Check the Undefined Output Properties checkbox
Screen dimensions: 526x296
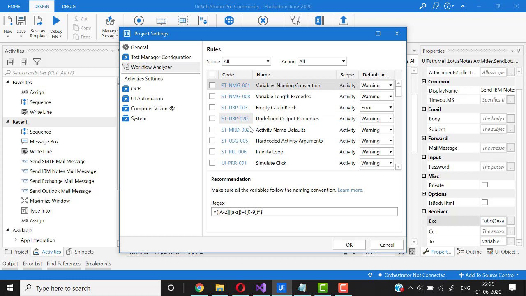(212, 118)
